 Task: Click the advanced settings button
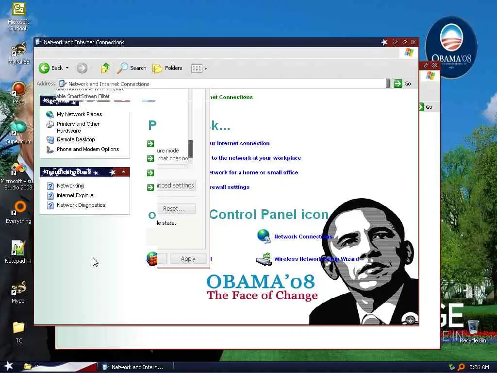click(177, 185)
